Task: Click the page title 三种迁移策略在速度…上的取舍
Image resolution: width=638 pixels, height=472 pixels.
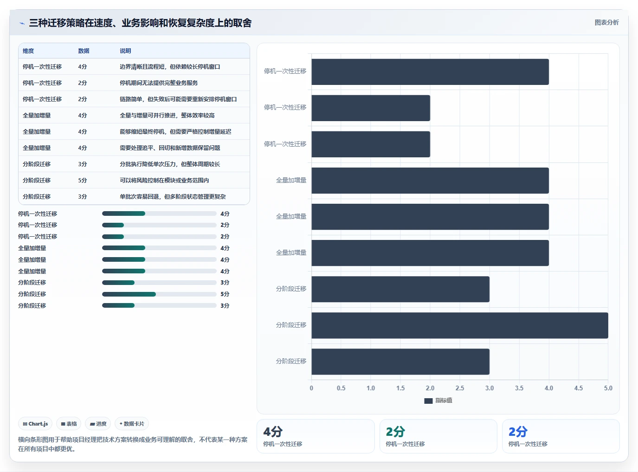Action: pos(140,23)
